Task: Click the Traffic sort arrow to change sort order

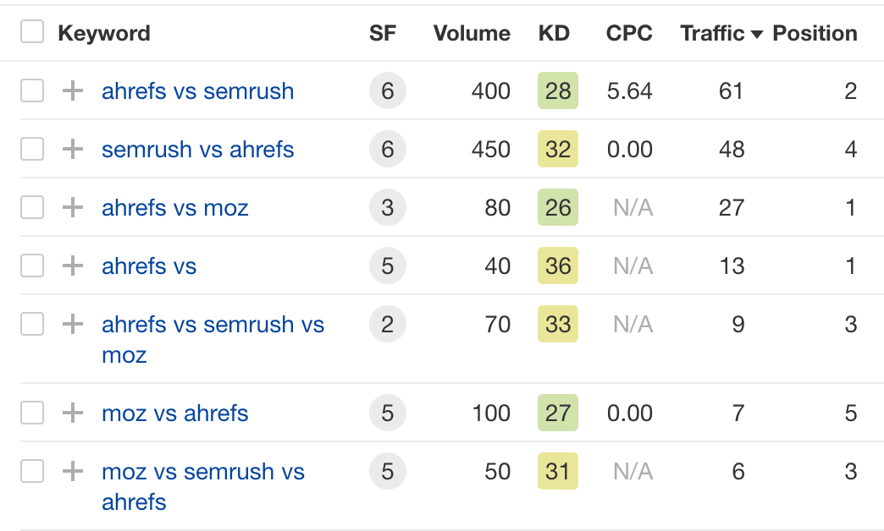Action: [x=757, y=34]
